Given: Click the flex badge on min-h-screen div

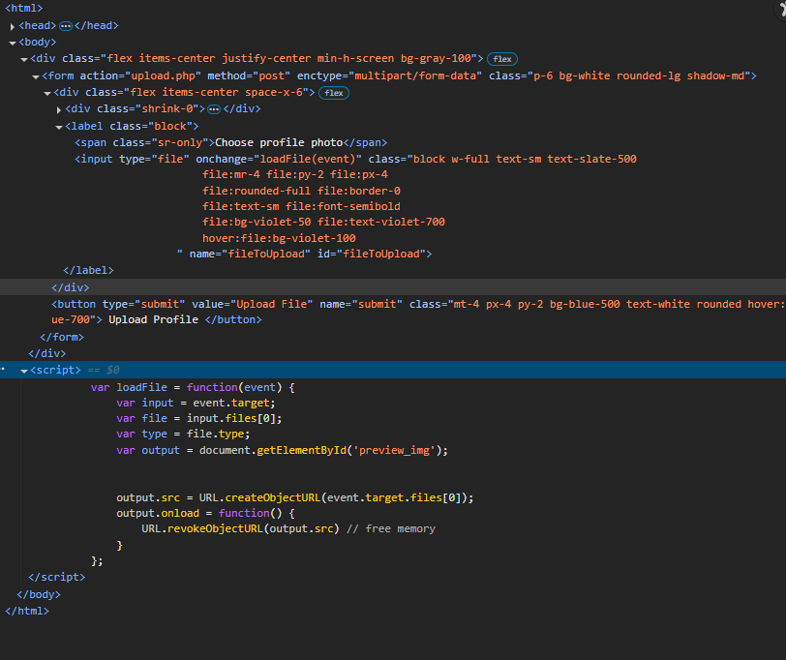Looking at the screenshot, I should click(501, 59).
